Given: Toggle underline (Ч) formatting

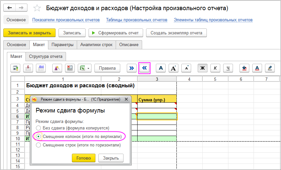Looking at the screenshot, I should tap(228, 68).
